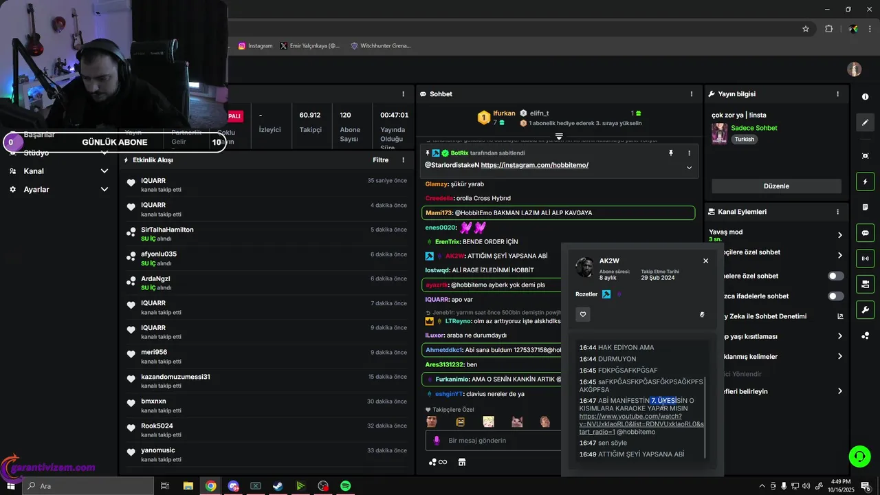Click the Turkish language tag
880x495 pixels.
pyautogui.click(x=744, y=139)
